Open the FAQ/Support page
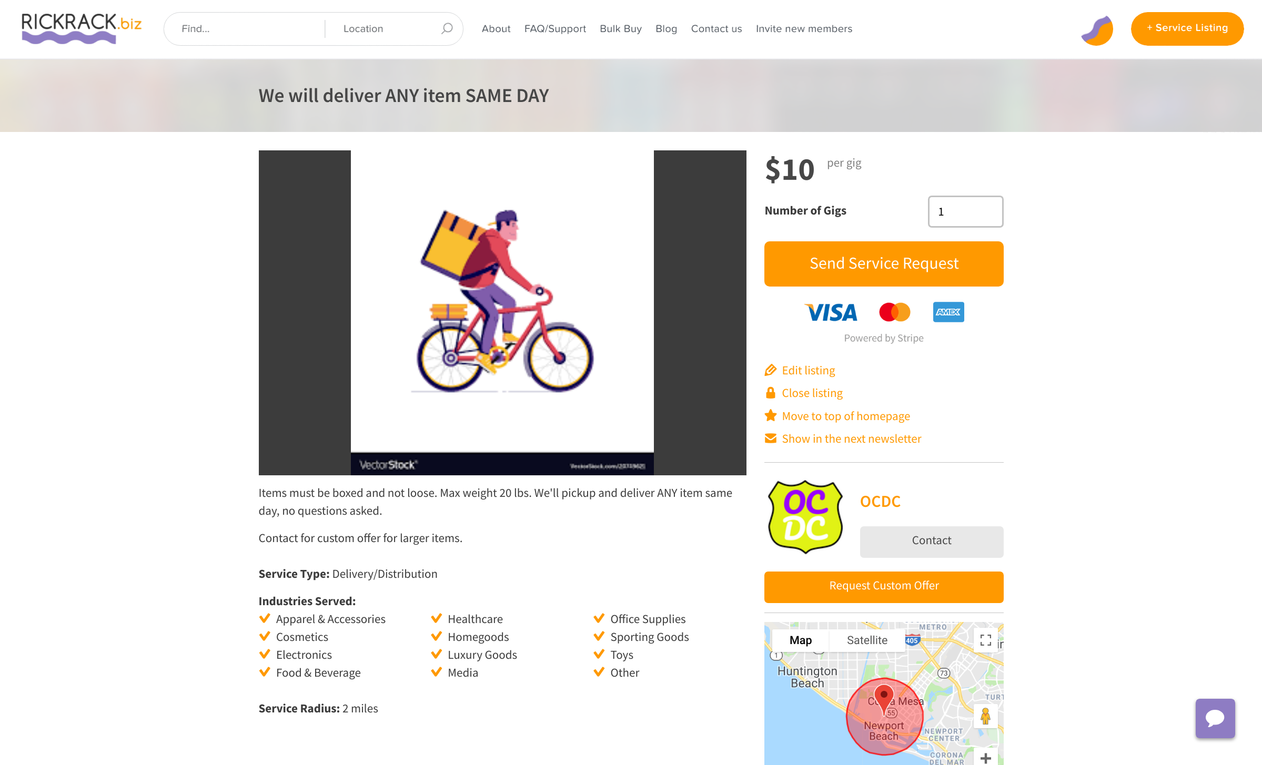The image size is (1262, 765). point(555,29)
